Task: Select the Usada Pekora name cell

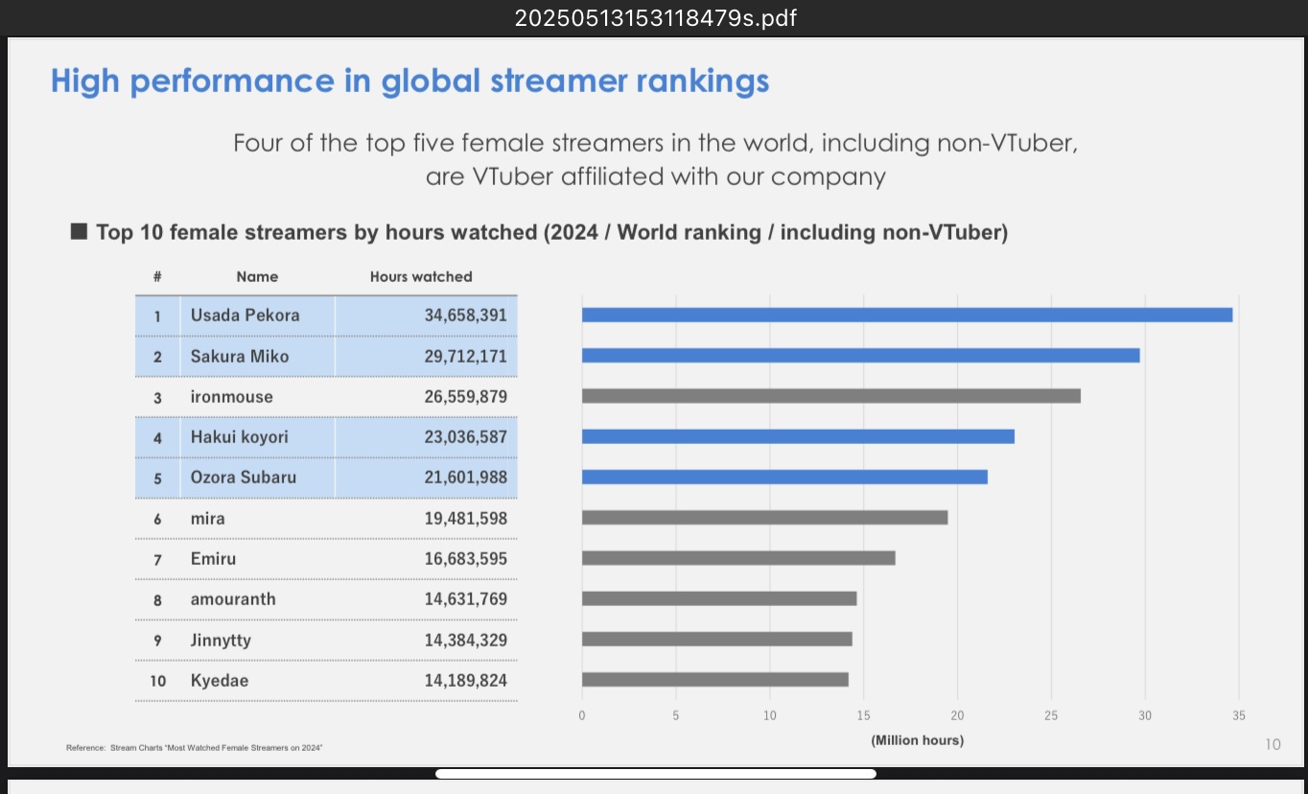Action: pos(245,315)
